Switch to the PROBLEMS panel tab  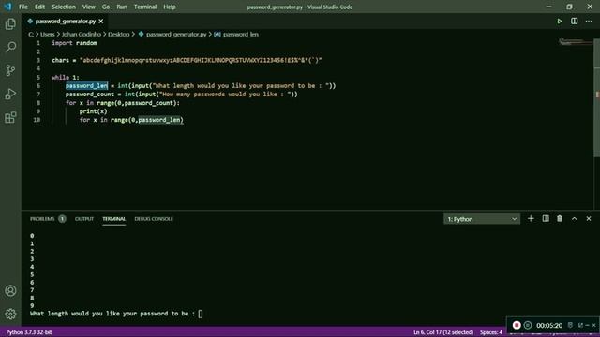point(42,219)
